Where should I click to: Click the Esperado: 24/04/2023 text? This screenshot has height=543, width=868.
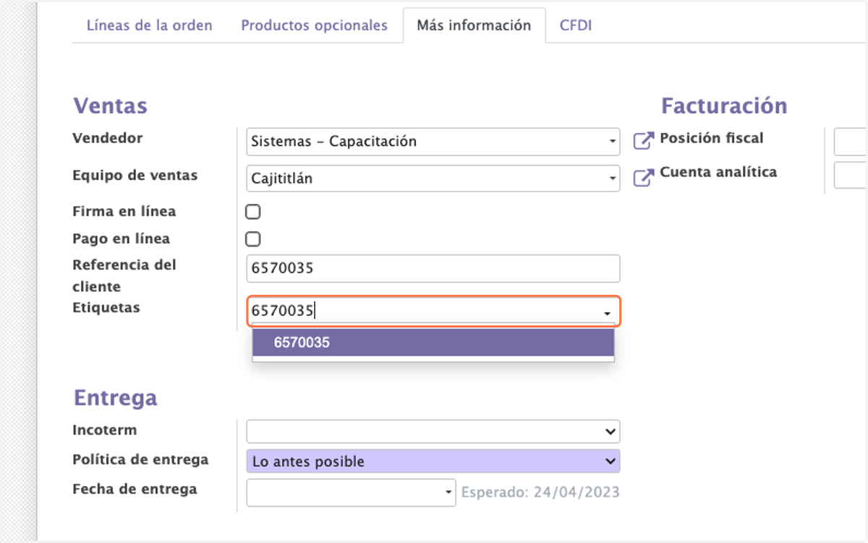tap(540, 492)
